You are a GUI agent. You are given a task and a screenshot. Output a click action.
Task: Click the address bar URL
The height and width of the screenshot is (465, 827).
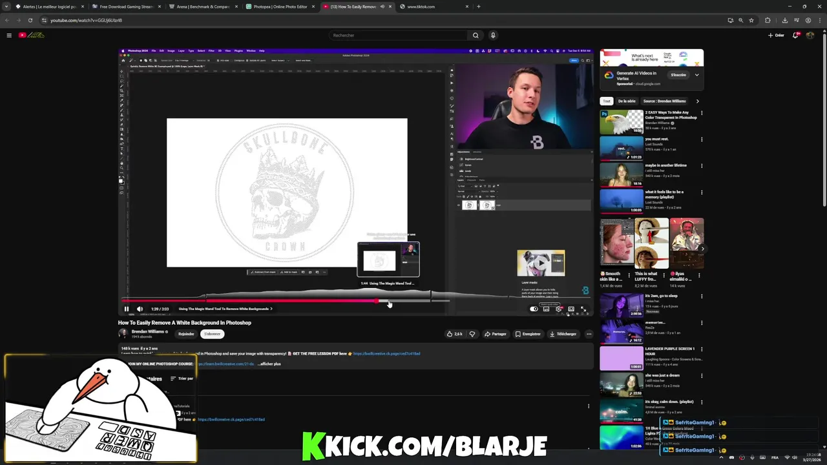point(86,20)
